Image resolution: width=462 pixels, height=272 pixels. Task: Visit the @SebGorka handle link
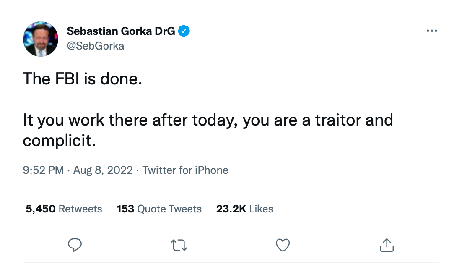(x=95, y=46)
